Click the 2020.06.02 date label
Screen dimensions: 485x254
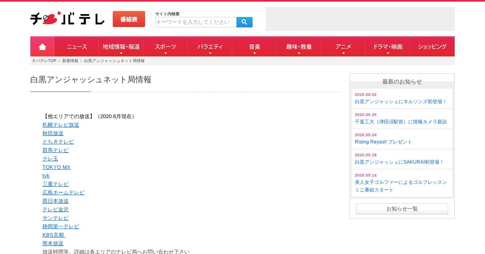coord(365,95)
